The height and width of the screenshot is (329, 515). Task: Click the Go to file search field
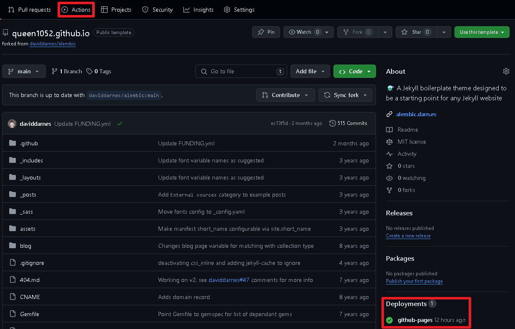click(241, 71)
